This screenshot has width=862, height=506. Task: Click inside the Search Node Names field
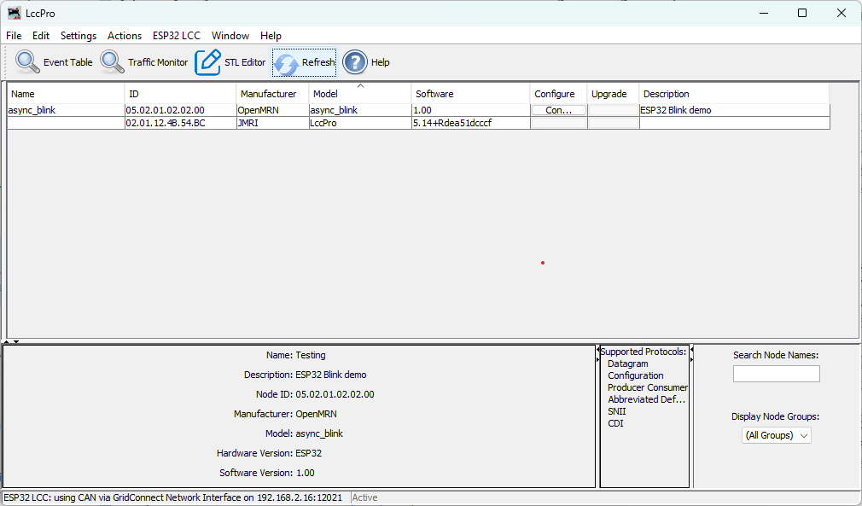776,373
